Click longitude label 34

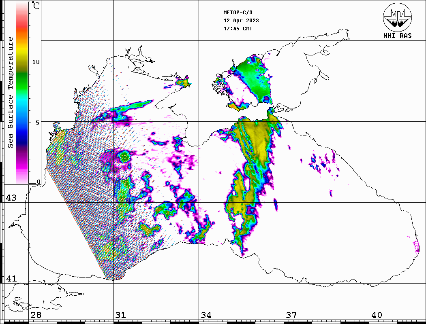coord(206,315)
